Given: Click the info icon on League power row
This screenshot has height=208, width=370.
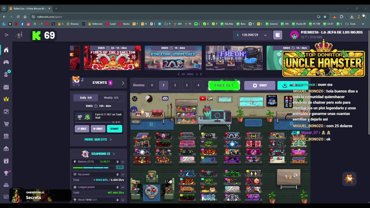Looking at the screenshot, I should pyautogui.click(x=117, y=187).
